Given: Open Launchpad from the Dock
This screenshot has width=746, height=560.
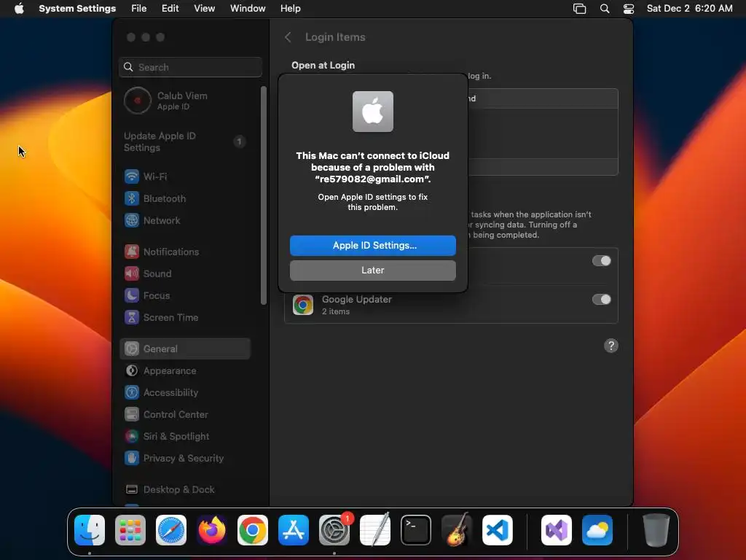Looking at the screenshot, I should click(130, 530).
